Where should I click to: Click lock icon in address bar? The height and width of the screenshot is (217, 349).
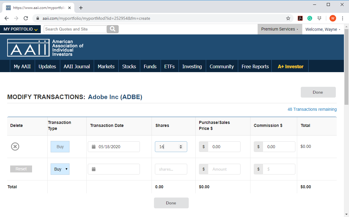point(38,19)
